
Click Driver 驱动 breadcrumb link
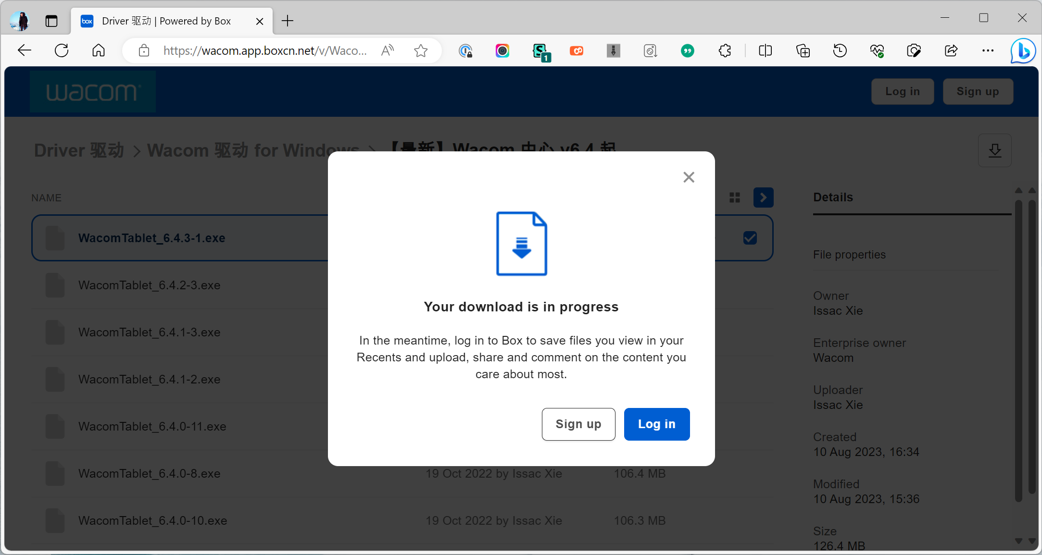79,150
